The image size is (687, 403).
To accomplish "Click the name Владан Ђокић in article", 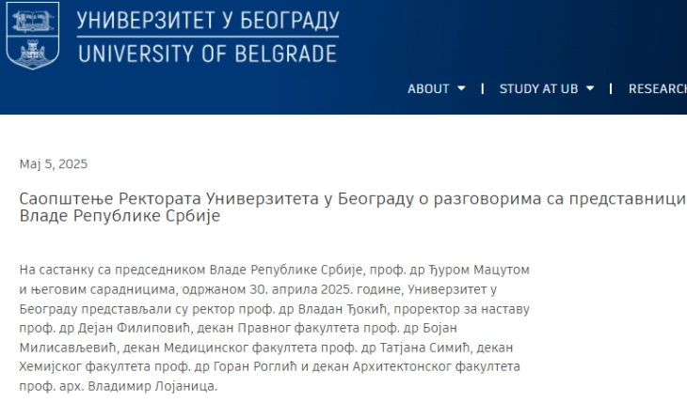I will [343, 309].
